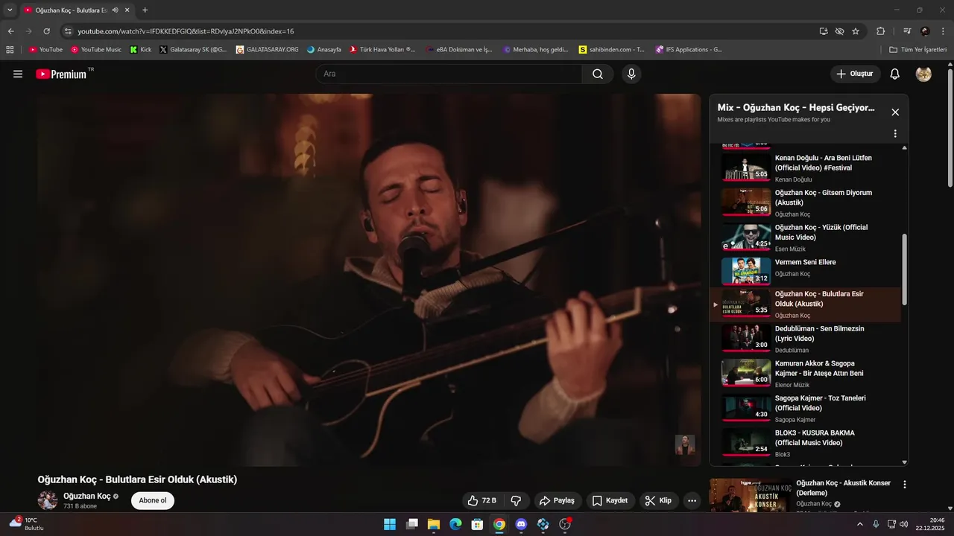The width and height of the screenshot is (954, 536).
Task: Share the video via Paylaş
Action: tap(557, 500)
